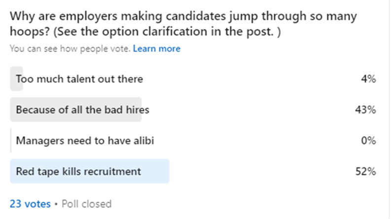View the 23 votes list
The width and height of the screenshot is (392, 219).
point(30,203)
